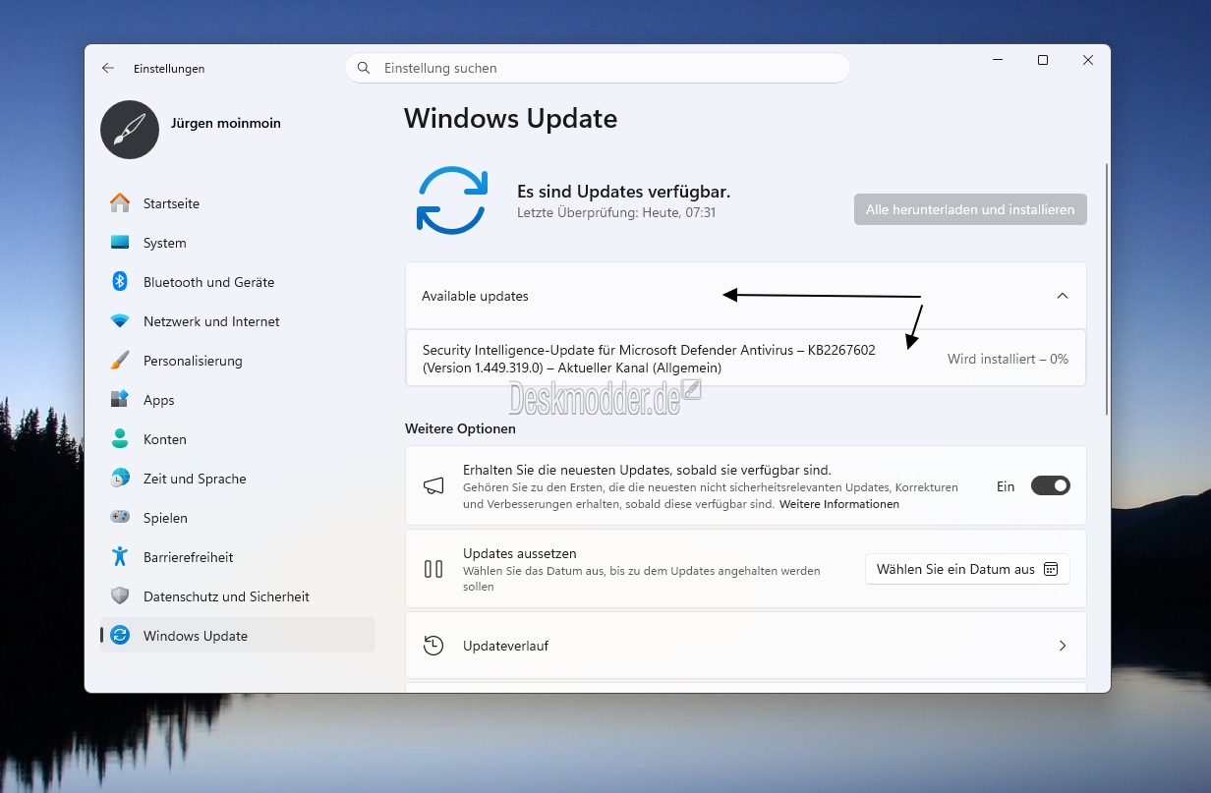Open the Weitere Informationen link

pyautogui.click(x=838, y=504)
